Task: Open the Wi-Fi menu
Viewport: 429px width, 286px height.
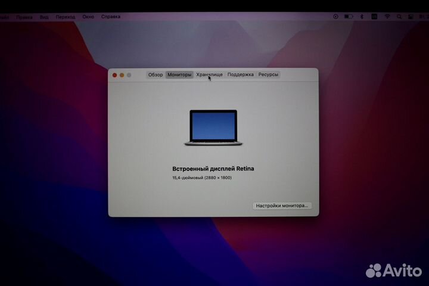Action: (387, 17)
